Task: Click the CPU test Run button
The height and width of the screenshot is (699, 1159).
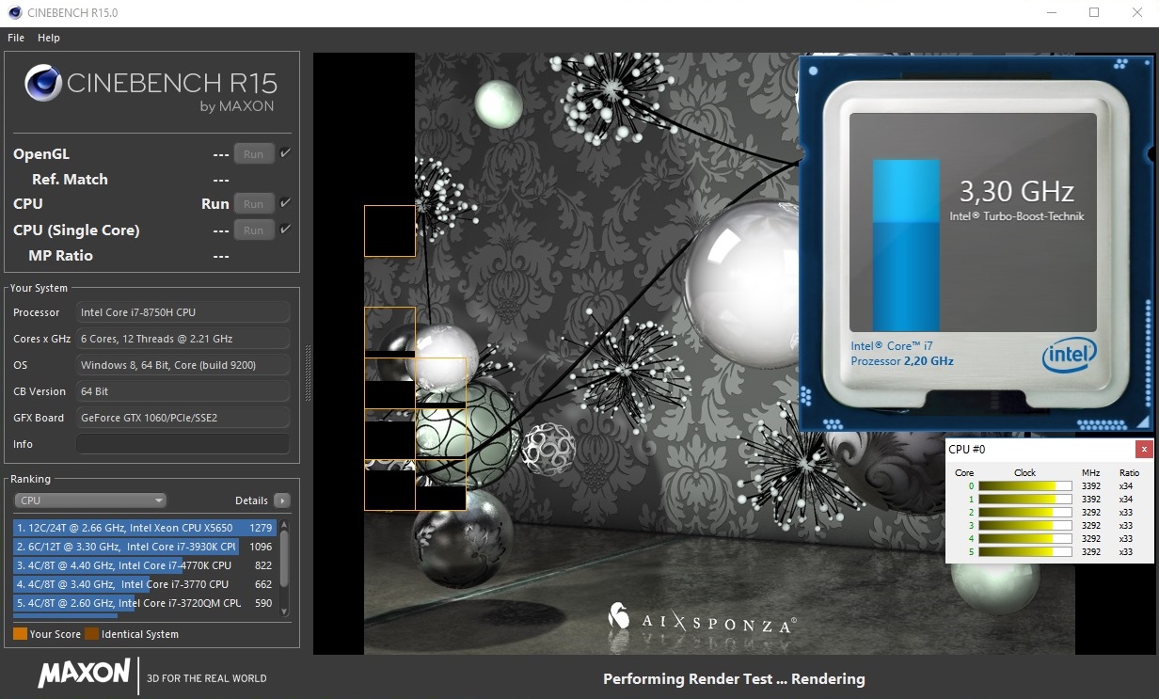Action: 254,203
